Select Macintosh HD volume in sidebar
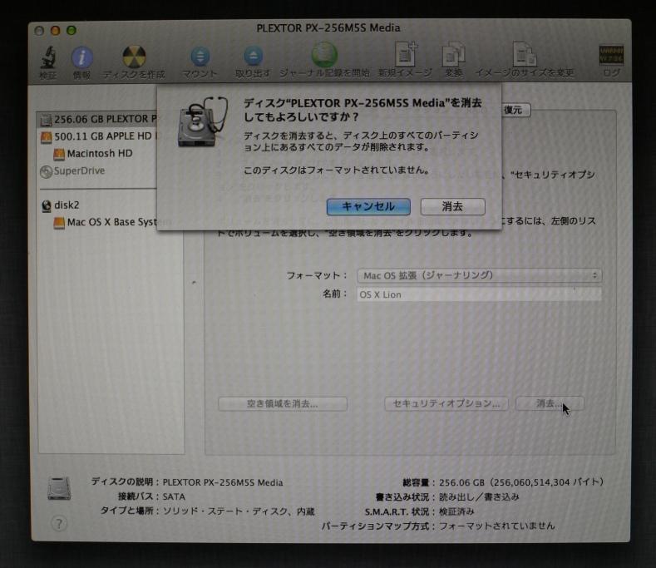The image size is (656, 568). point(93,154)
